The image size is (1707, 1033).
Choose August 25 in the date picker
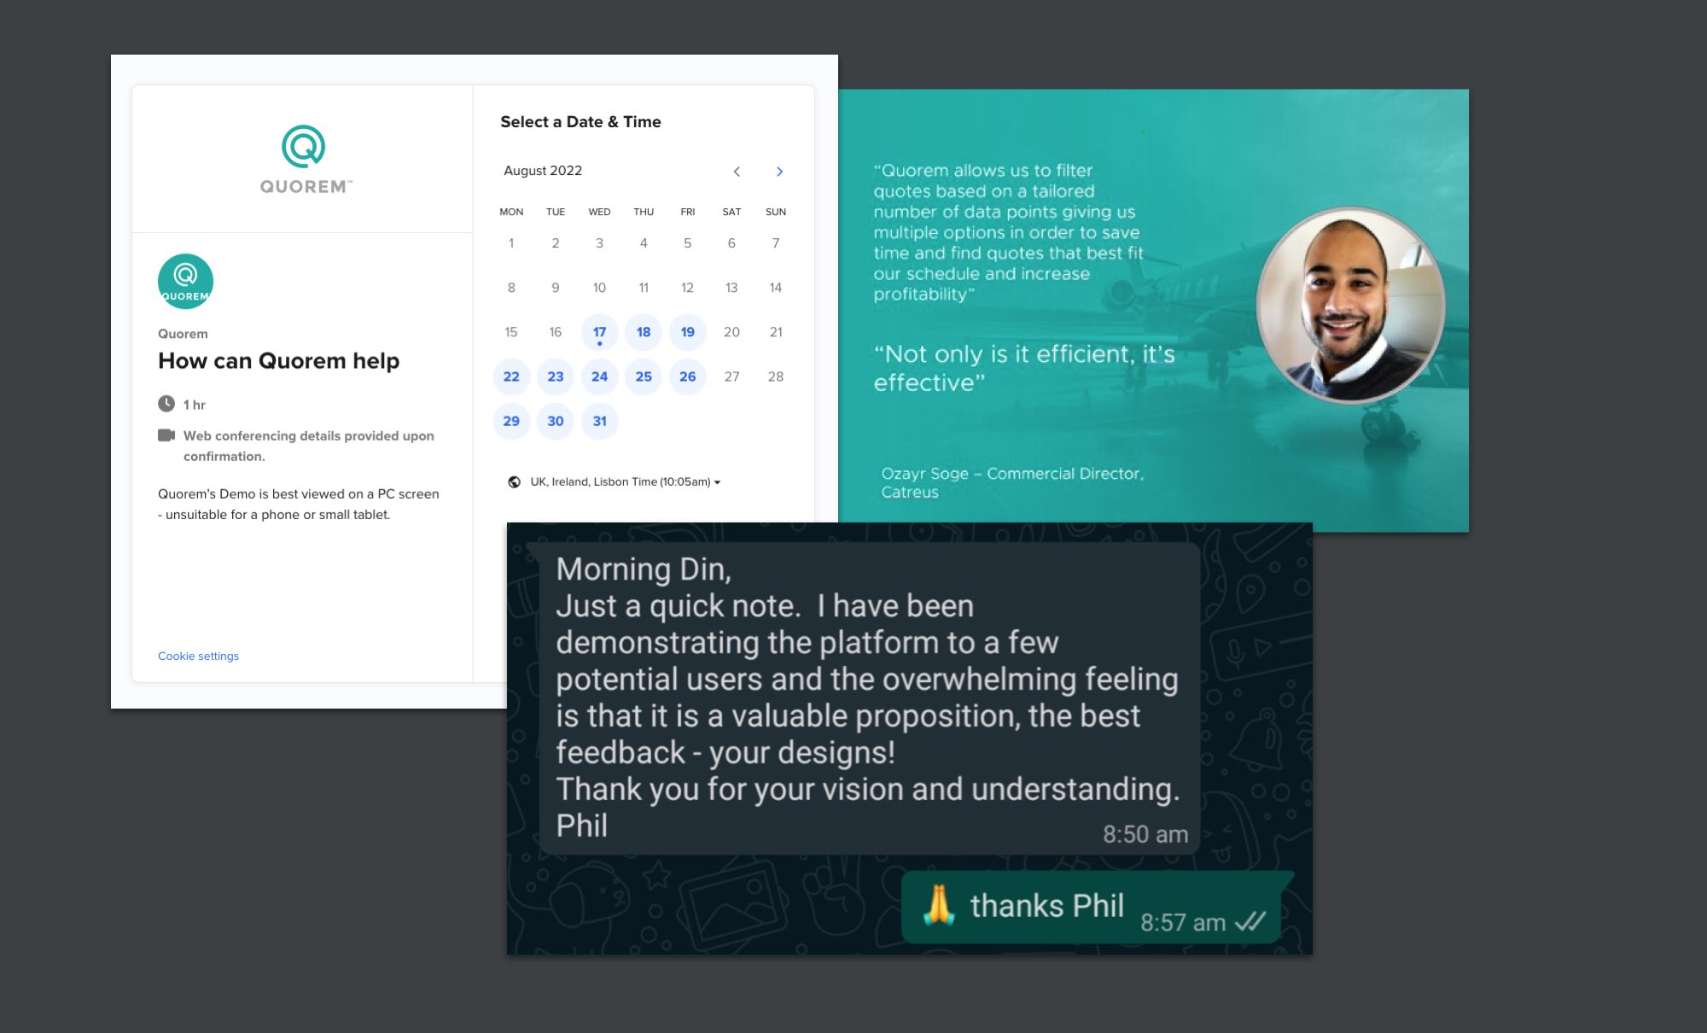[x=644, y=376]
